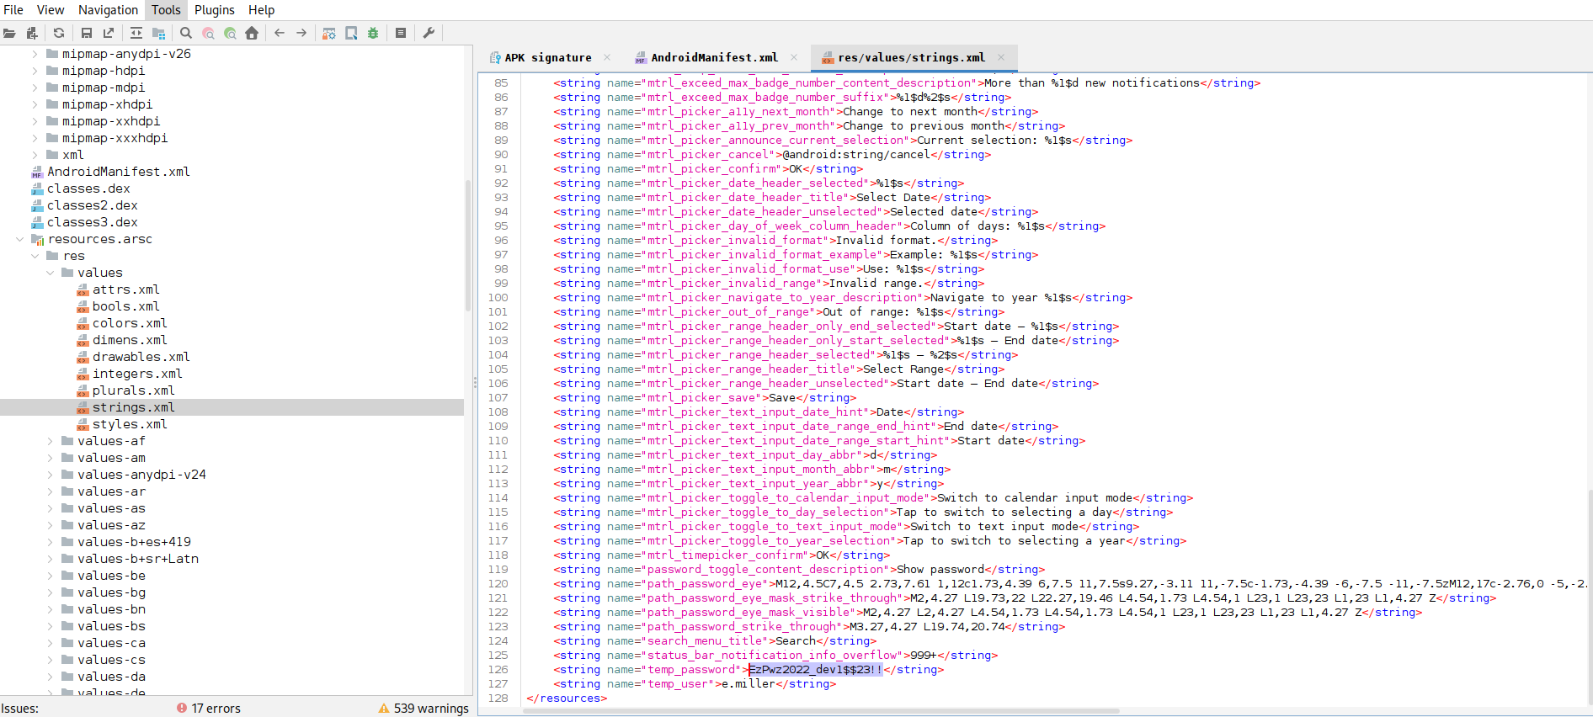Collapse the res folder node
Image resolution: width=1593 pixels, height=717 pixels.
pyautogui.click(x=35, y=256)
